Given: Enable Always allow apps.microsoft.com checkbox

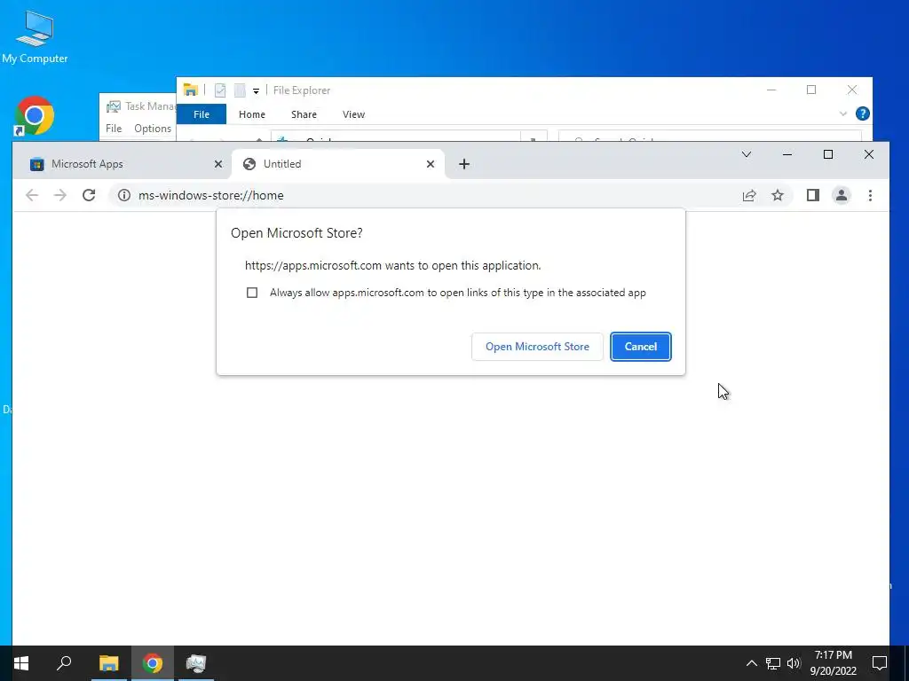Looking at the screenshot, I should pyautogui.click(x=251, y=293).
